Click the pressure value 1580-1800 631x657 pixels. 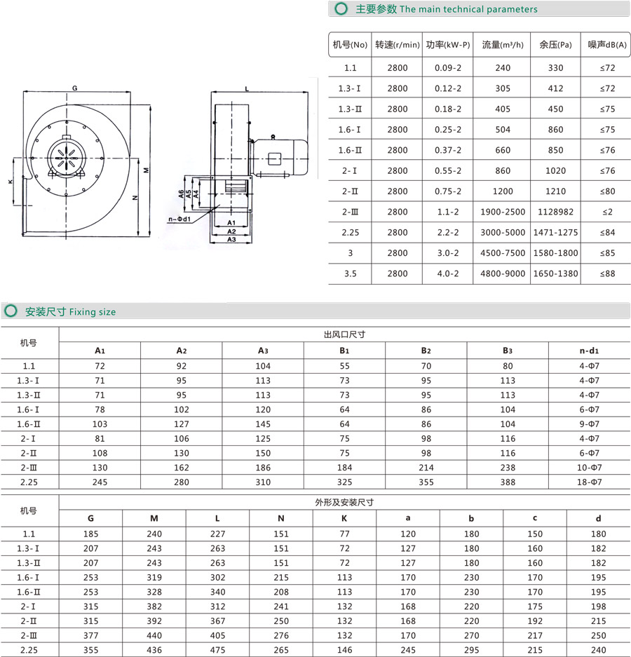[x=555, y=252]
